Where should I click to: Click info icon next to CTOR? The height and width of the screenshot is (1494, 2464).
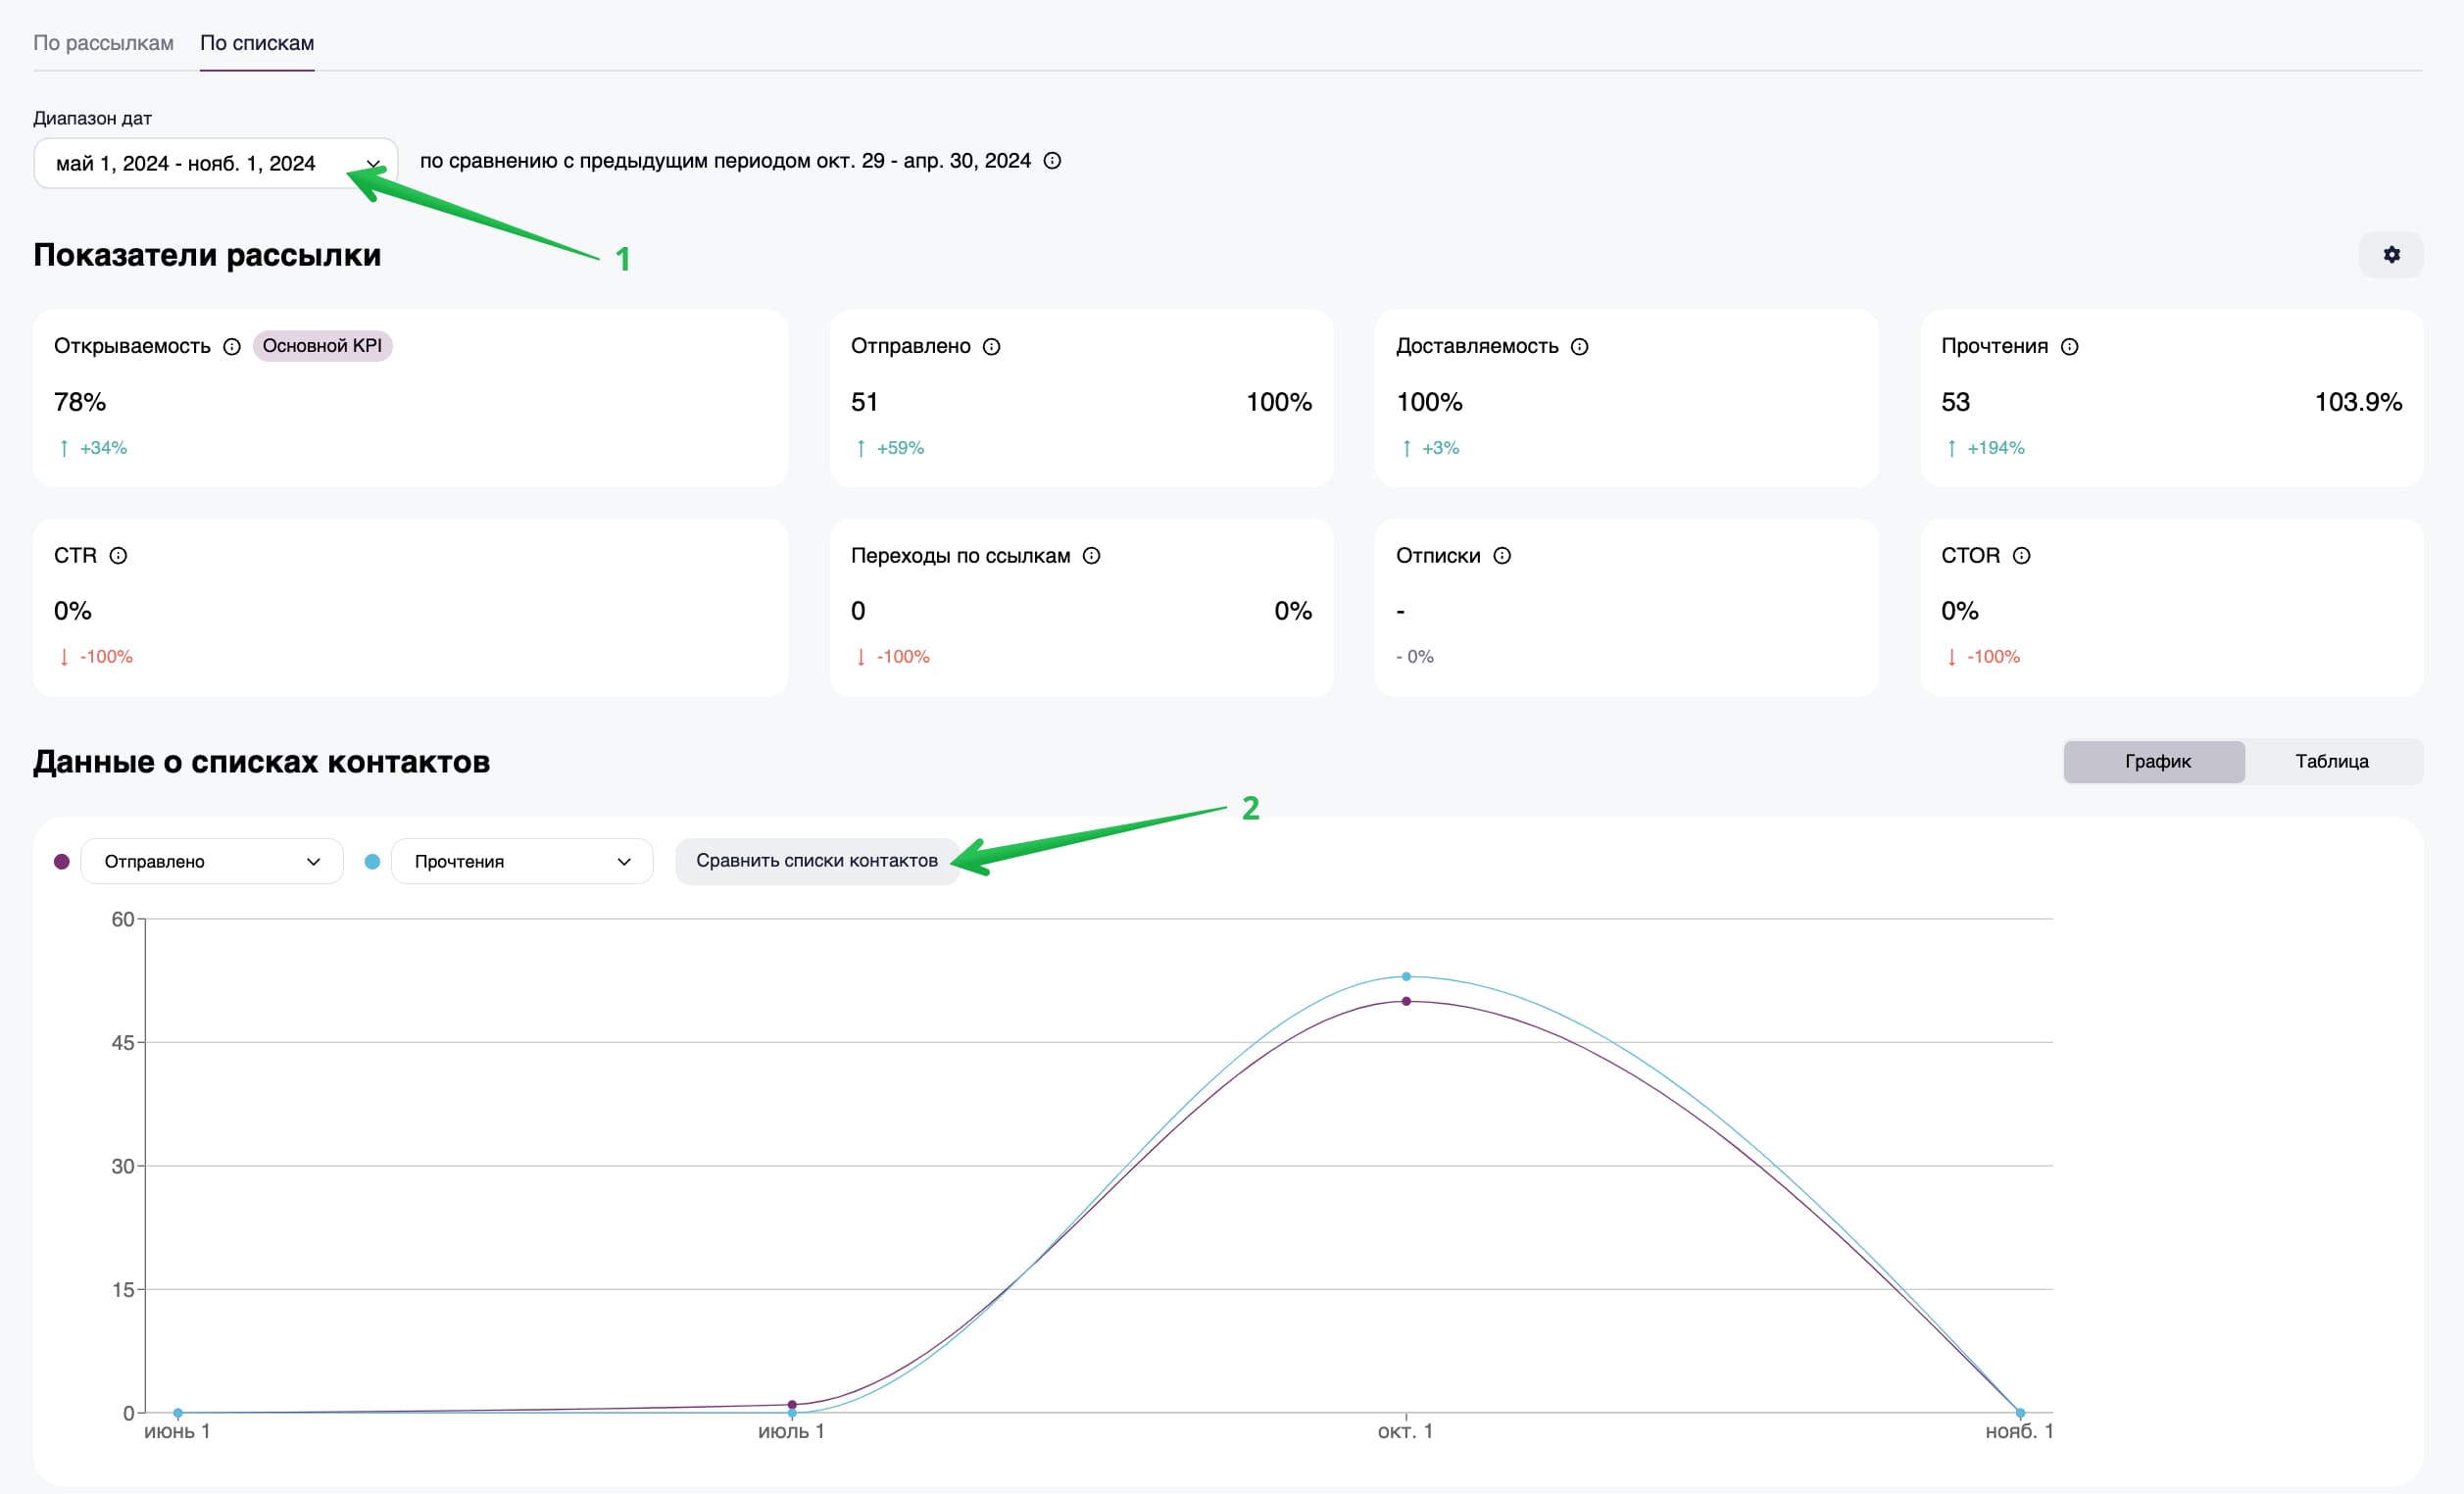[x=2021, y=556]
